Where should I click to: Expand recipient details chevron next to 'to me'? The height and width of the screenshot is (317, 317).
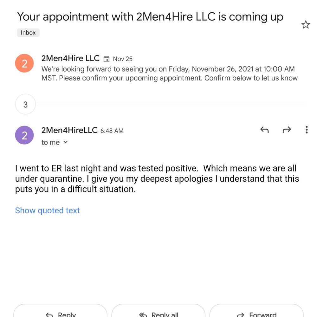click(66, 142)
